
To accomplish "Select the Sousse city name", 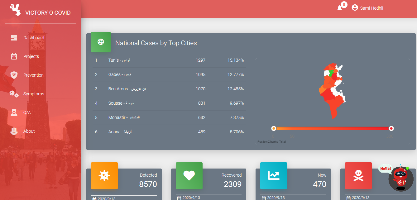I will click(x=121, y=103).
